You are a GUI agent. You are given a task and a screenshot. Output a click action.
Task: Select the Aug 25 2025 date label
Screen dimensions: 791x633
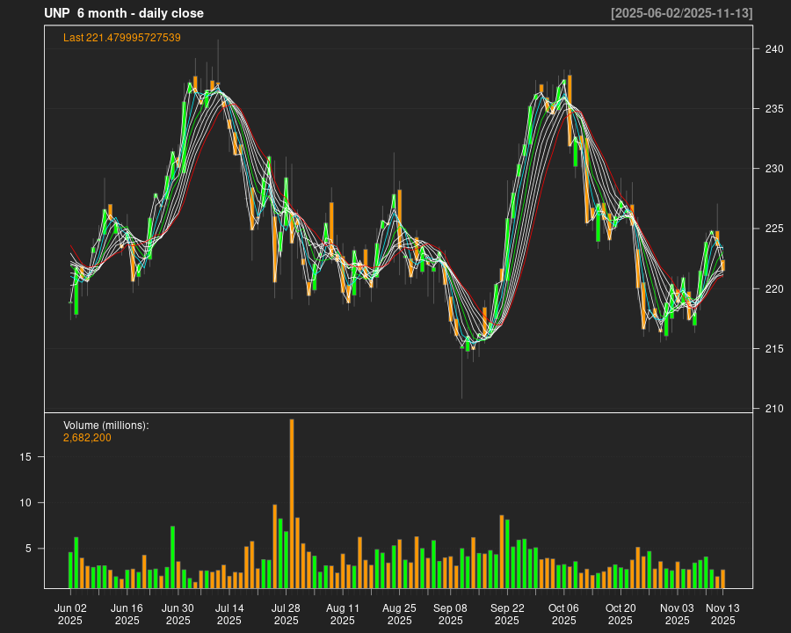[399, 614]
